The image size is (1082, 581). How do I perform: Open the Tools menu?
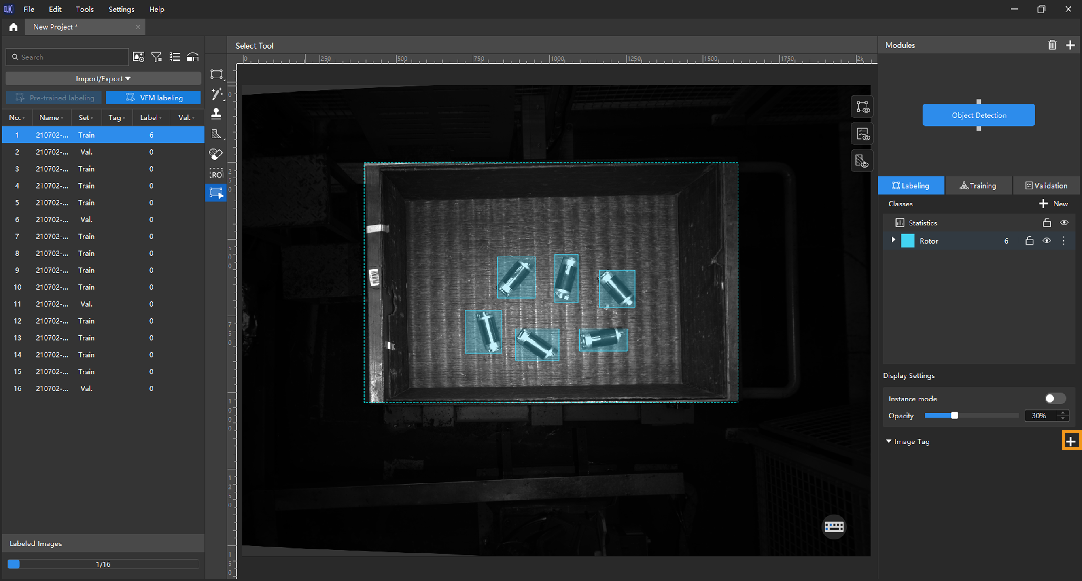click(x=85, y=9)
